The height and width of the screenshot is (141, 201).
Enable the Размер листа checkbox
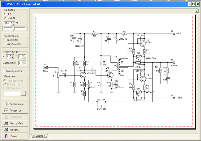[4, 71]
